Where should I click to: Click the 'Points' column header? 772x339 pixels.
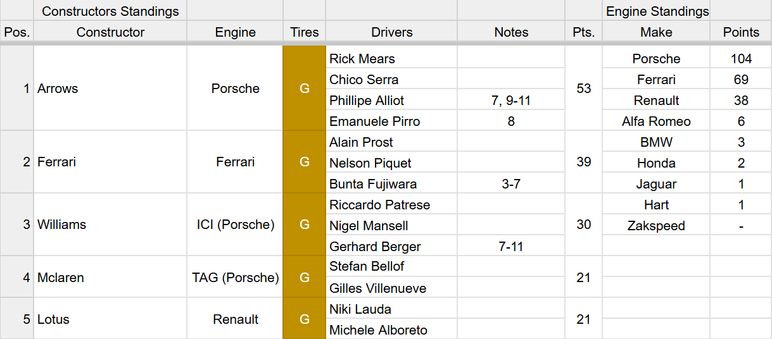click(741, 32)
